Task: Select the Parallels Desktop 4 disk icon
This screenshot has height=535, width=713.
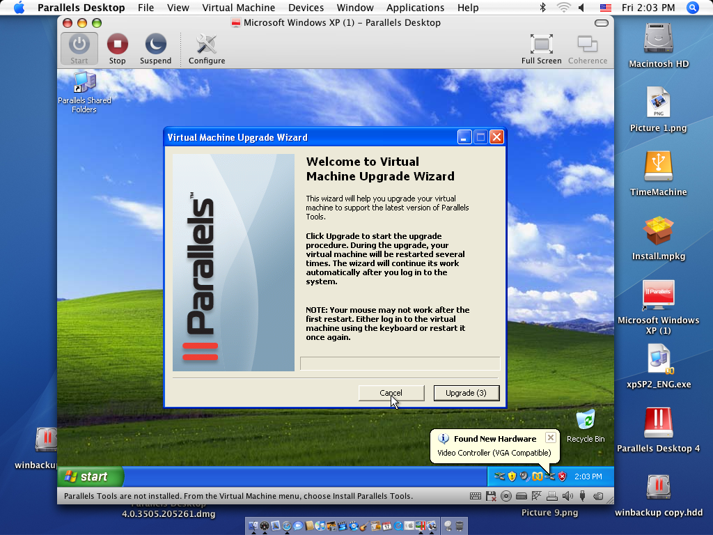Action: pyautogui.click(x=659, y=430)
